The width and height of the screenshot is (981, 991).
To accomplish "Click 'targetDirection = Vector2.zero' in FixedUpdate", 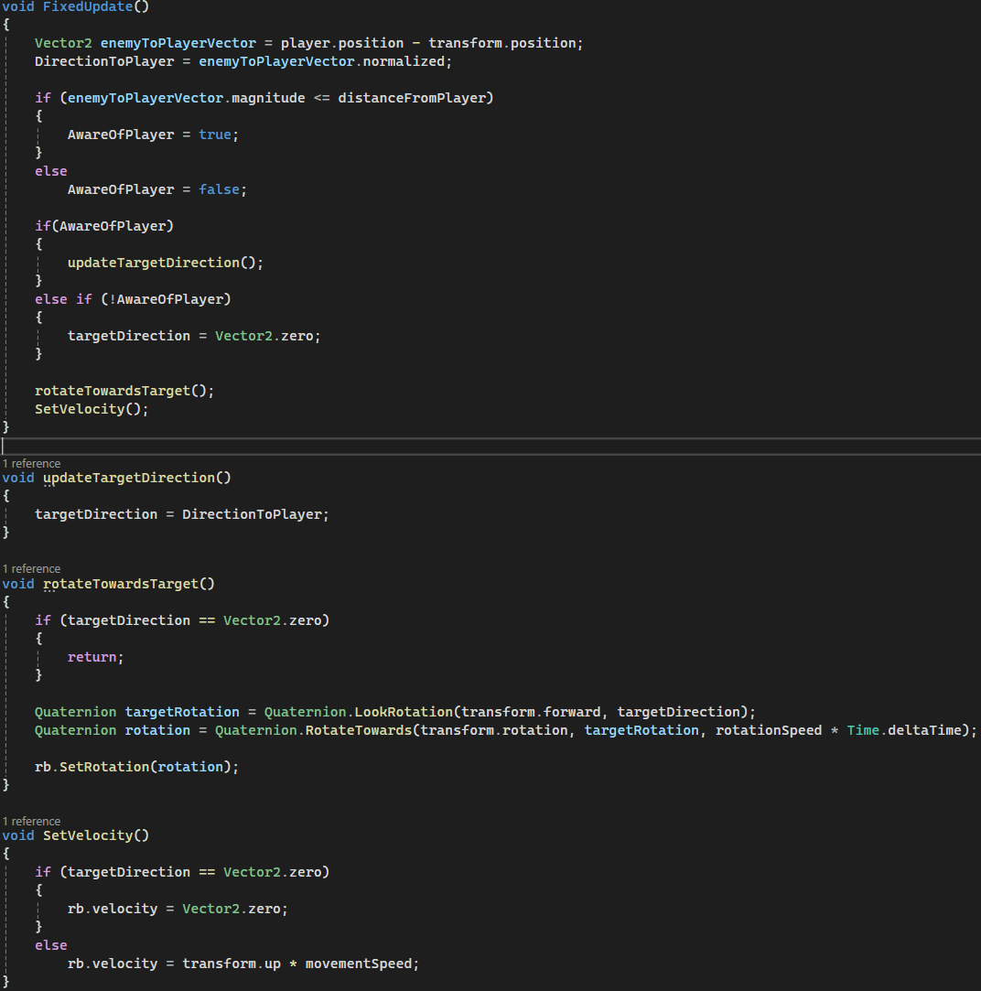I will coord(194,336).
